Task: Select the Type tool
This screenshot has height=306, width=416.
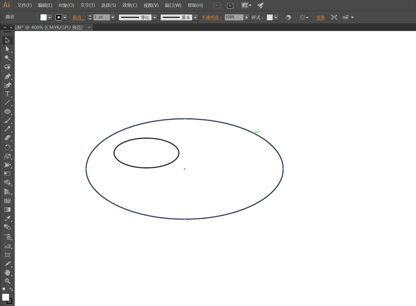Action: pos(7,94)
